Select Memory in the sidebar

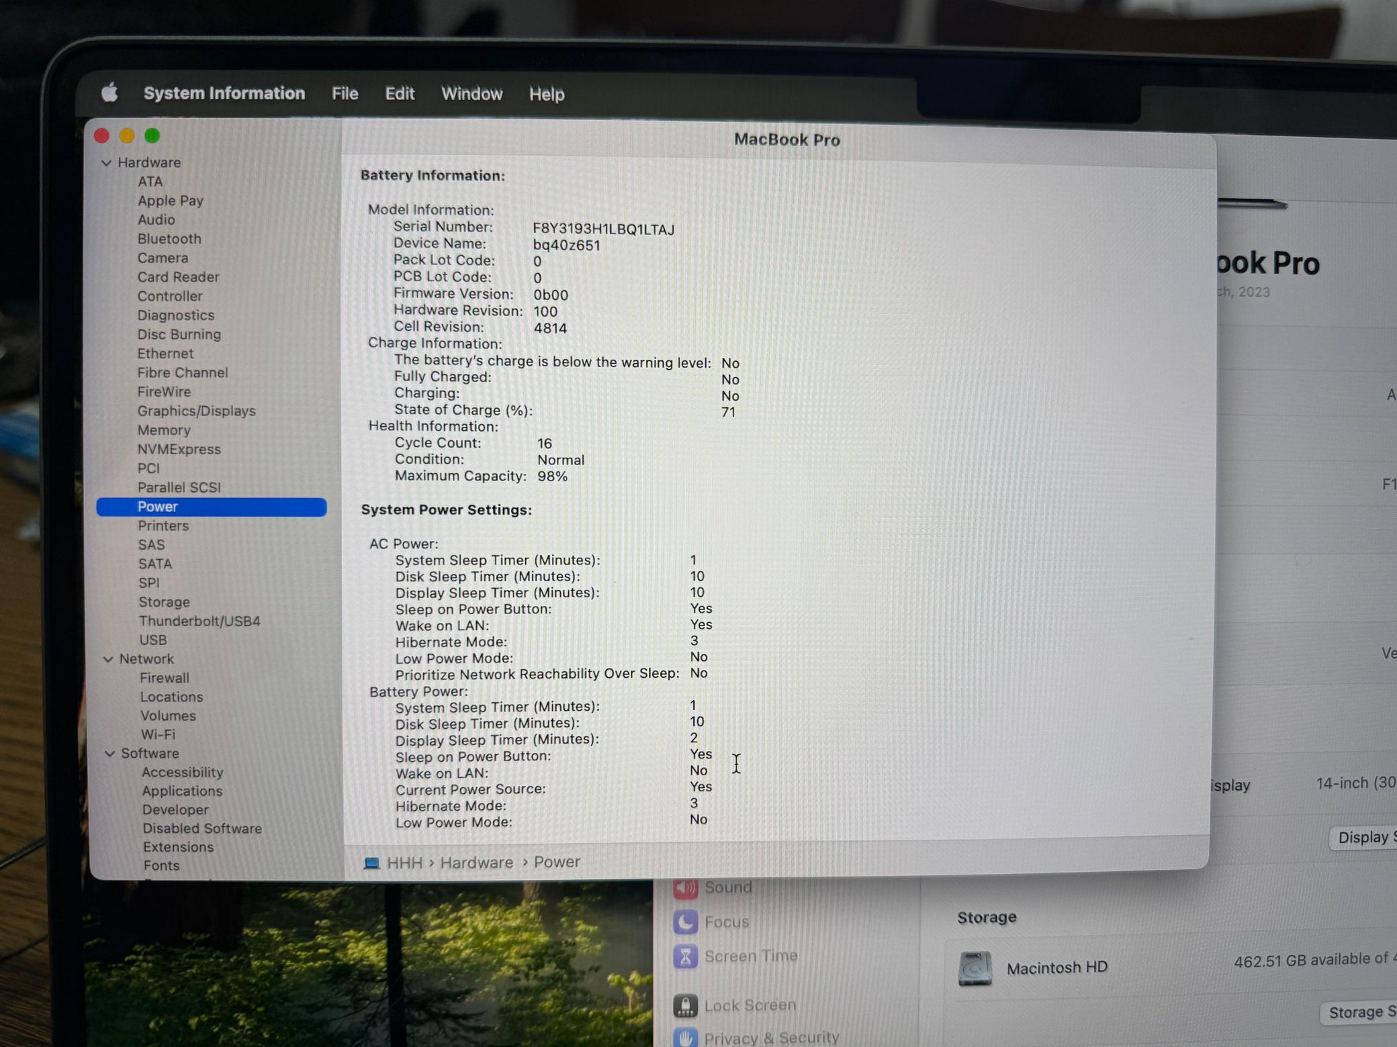point(164,430)
